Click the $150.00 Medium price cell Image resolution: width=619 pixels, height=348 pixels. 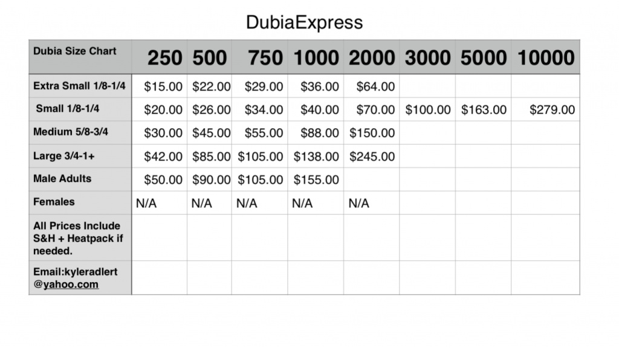click(372, 133)
